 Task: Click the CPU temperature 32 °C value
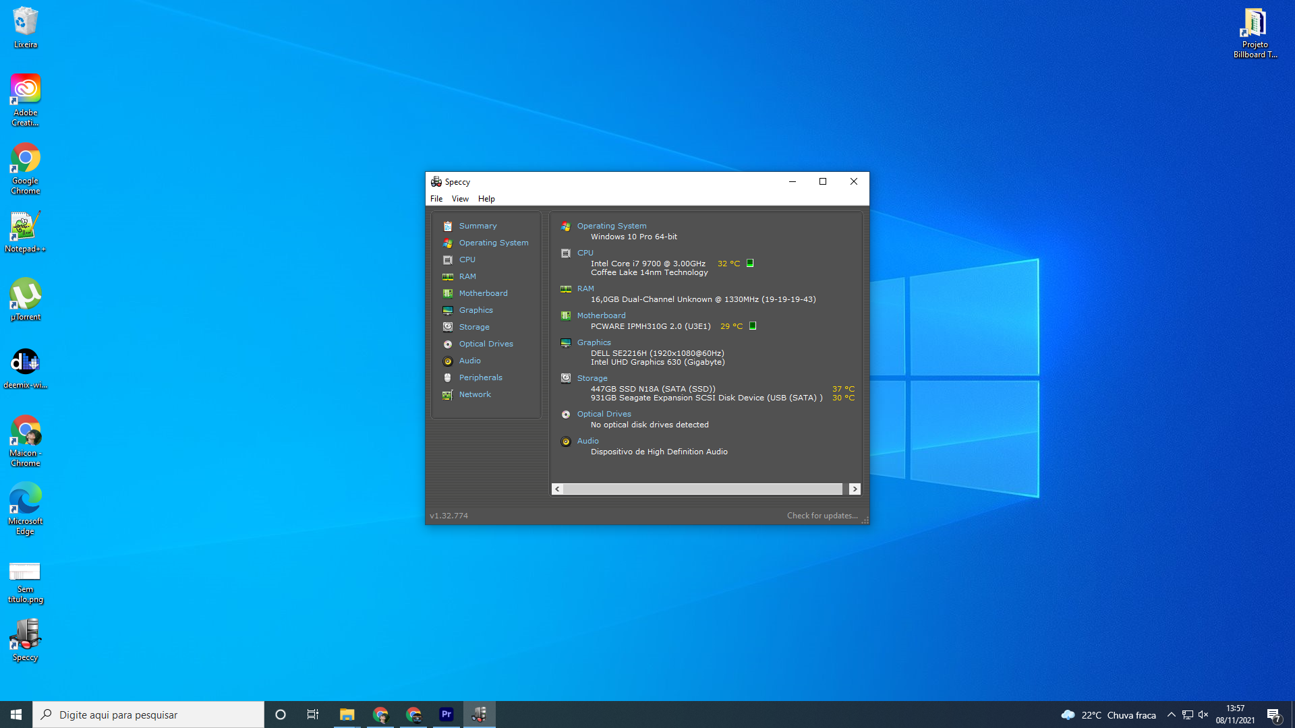[728, 264]
